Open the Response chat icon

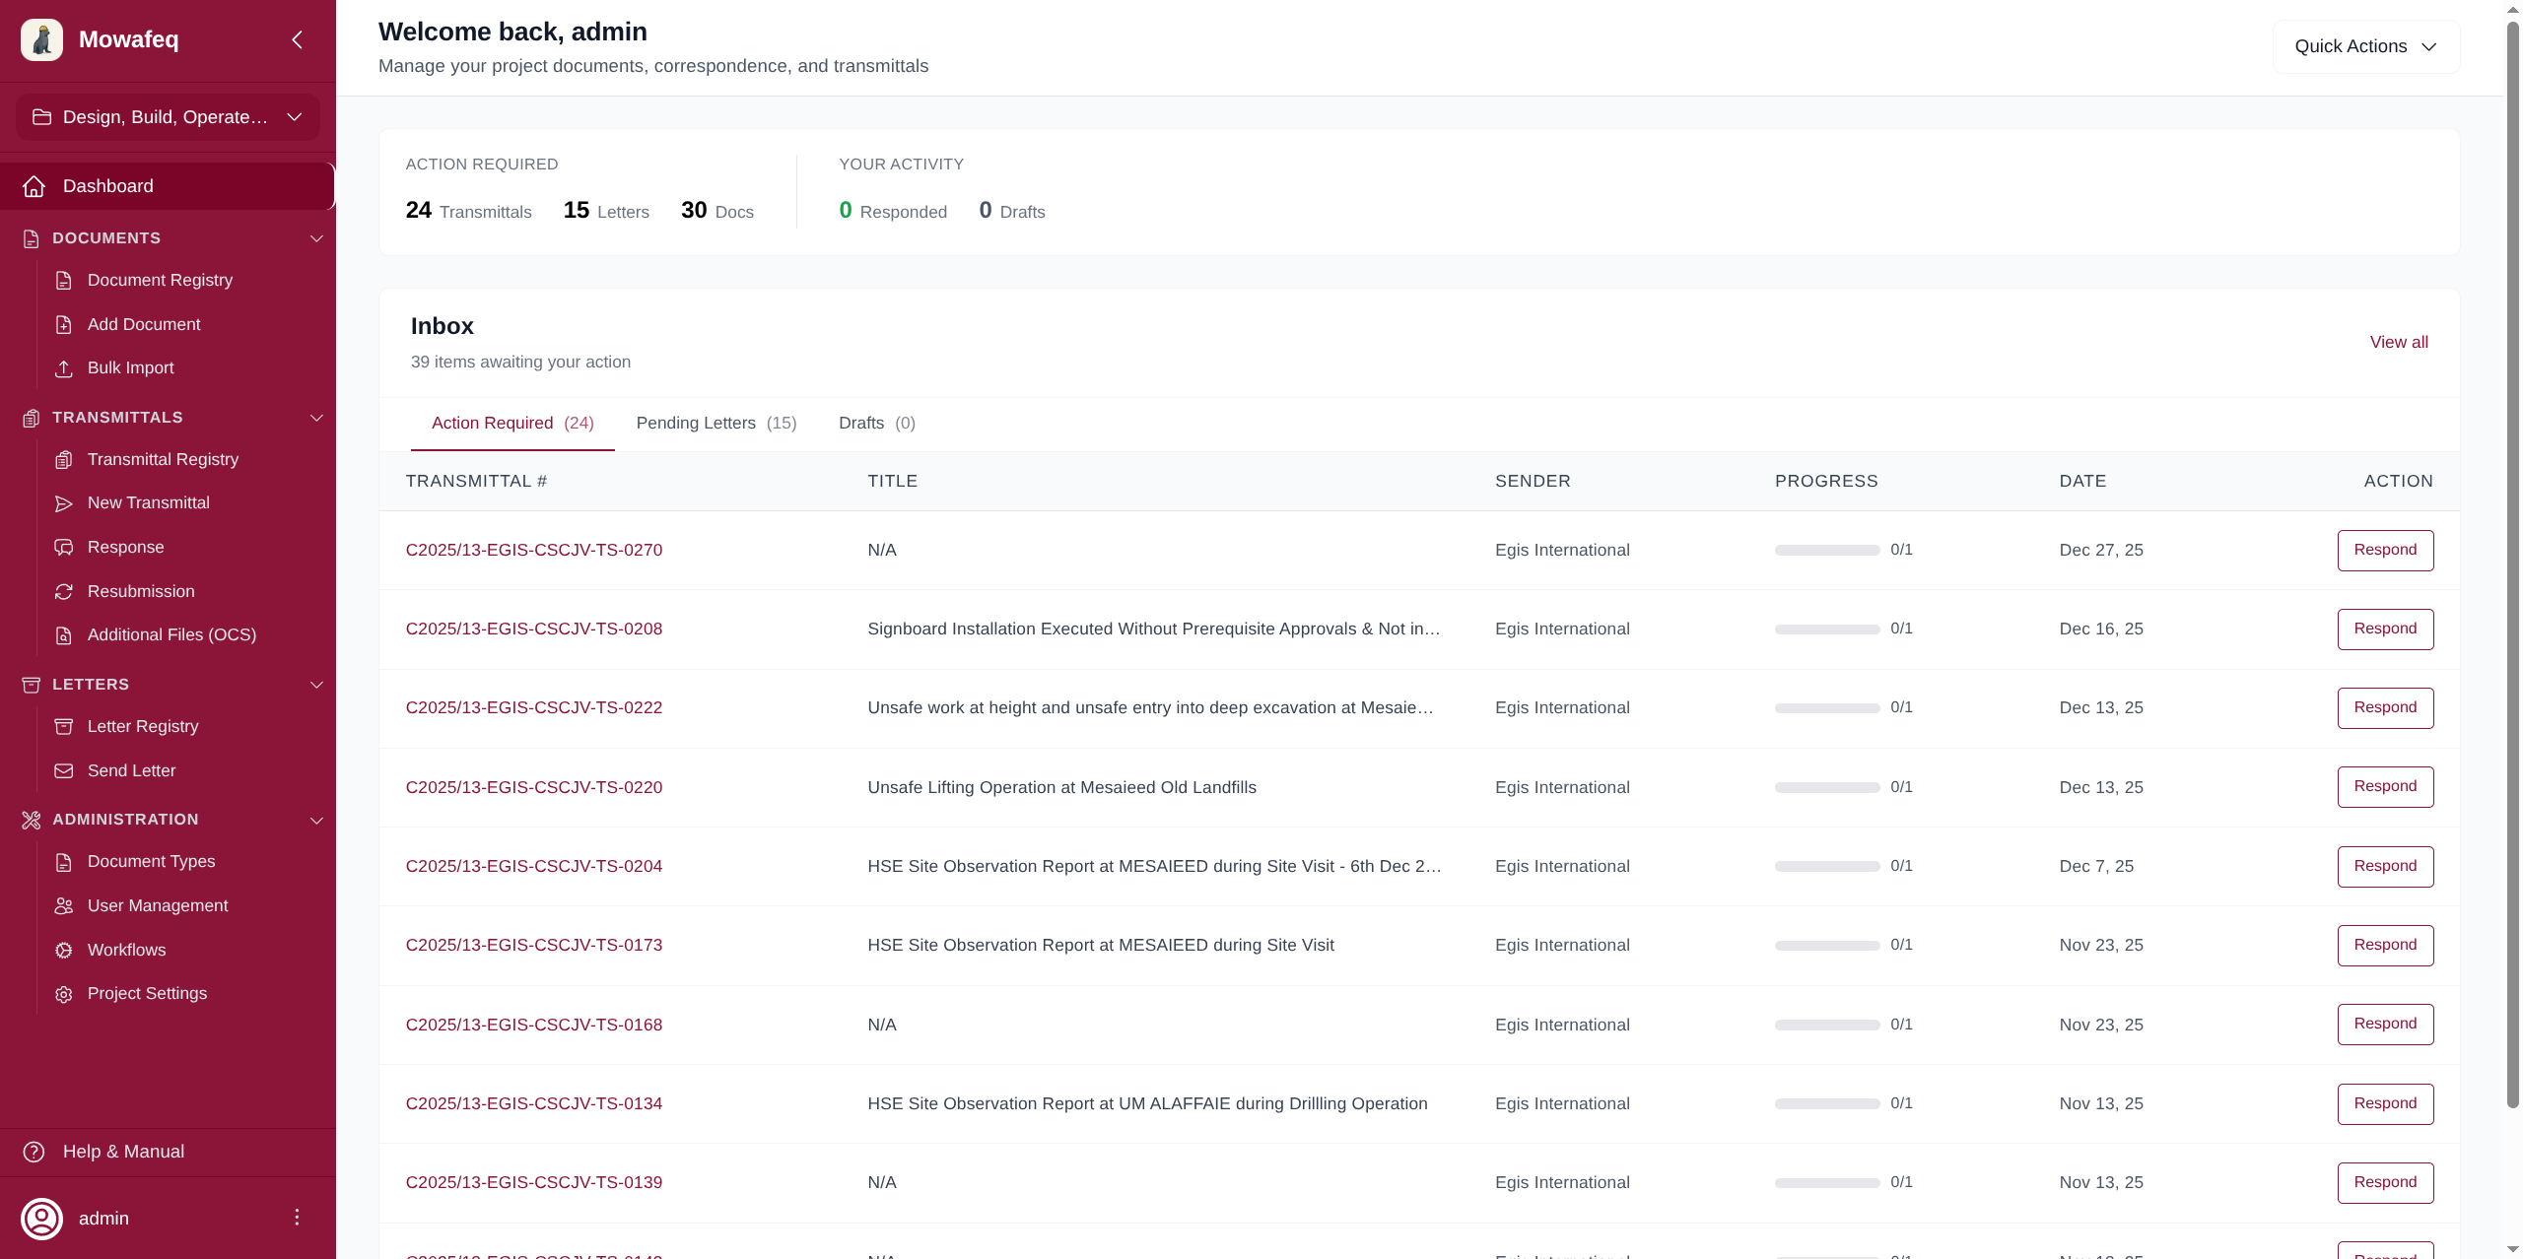point(63,547)
